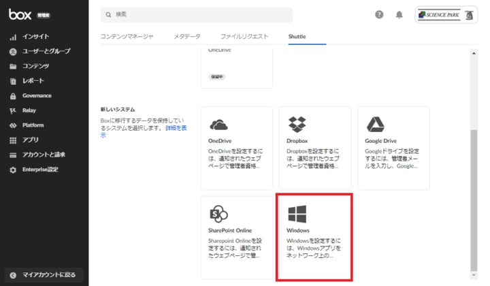Click the help question mark icon
The width and height of the screenshot is (490, 286).
pos(379,15)
